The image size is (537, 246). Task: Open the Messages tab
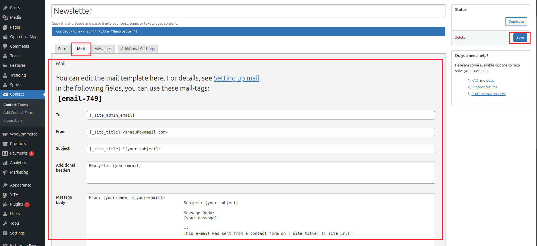(x=103, y=49)
